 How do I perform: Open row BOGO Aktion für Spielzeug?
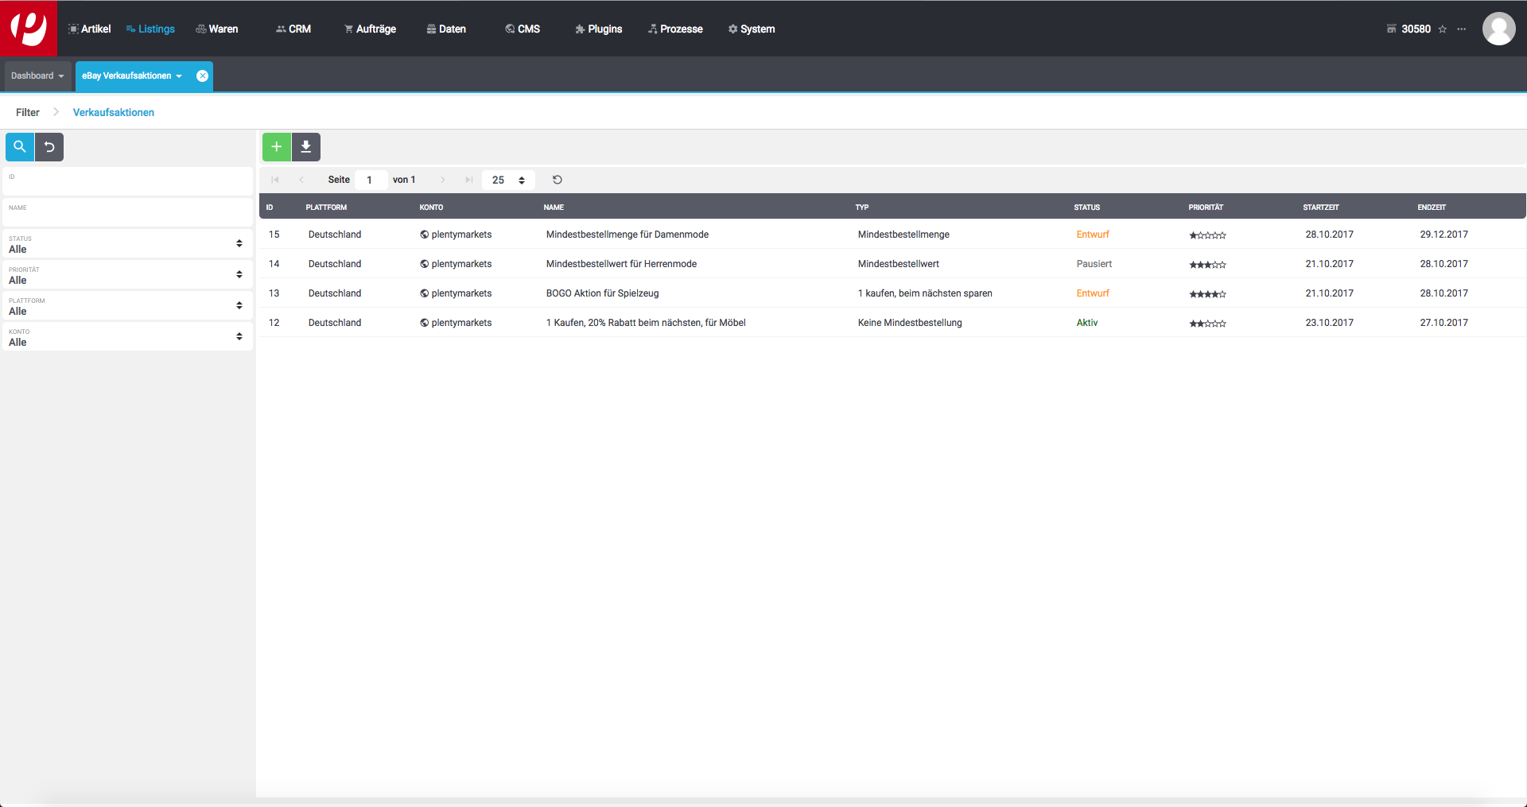(x=892, y=293)
